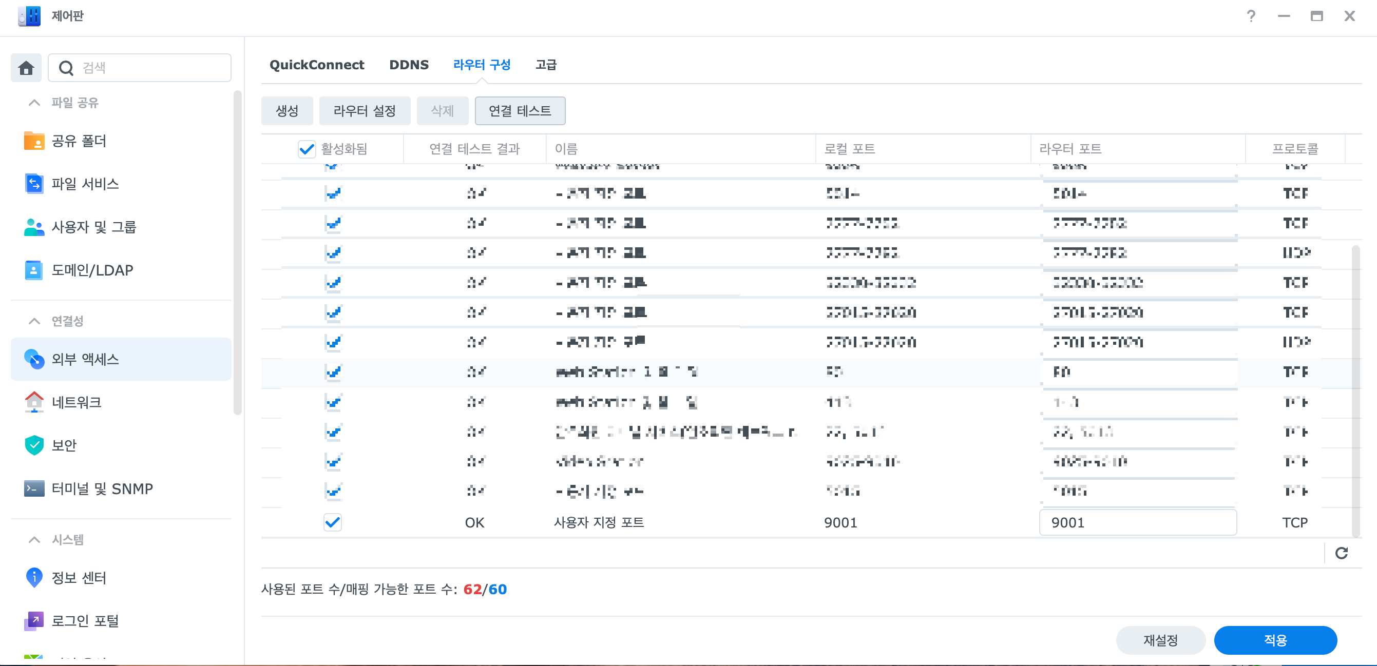This screenshot has height=666, width=1377.
Task: Click the help question mark icon
Action: [1250, 16]
